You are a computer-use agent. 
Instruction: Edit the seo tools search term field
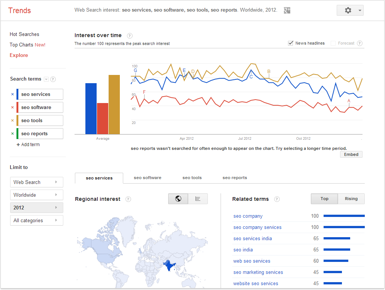pyautogui.click(x=40, y=121)
